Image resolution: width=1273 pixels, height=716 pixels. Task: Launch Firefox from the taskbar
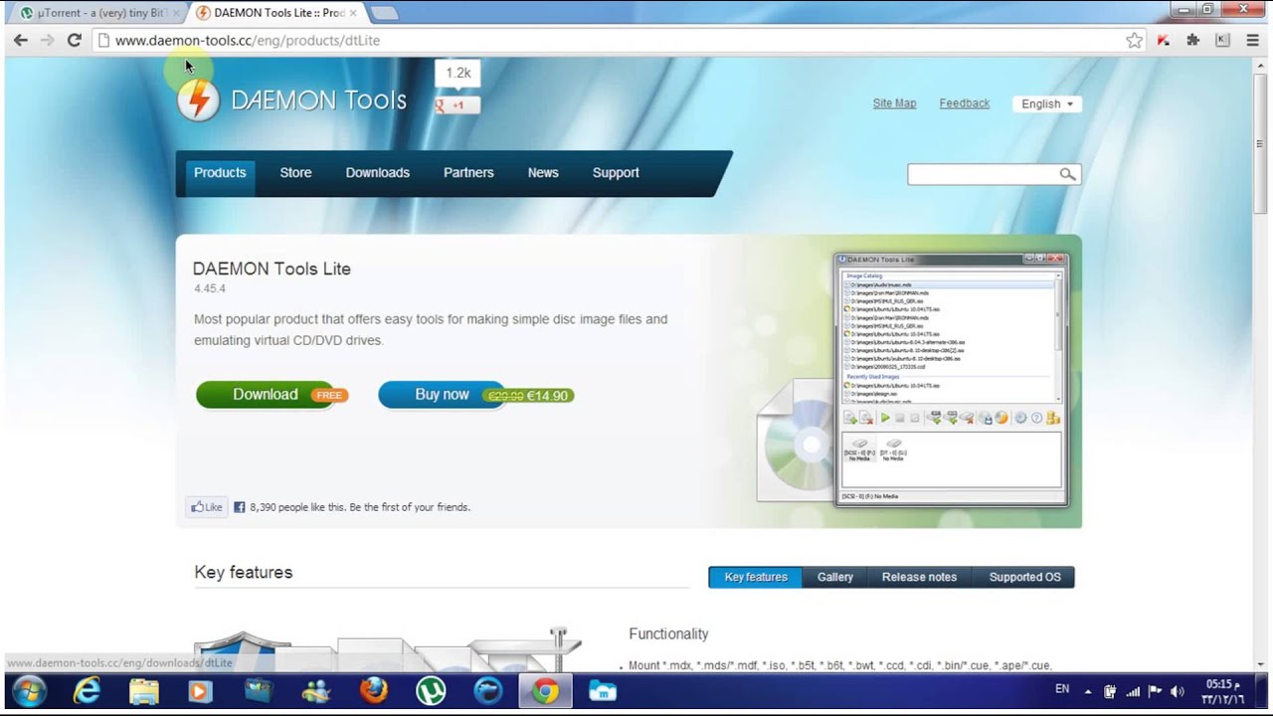tap(374, 690)
